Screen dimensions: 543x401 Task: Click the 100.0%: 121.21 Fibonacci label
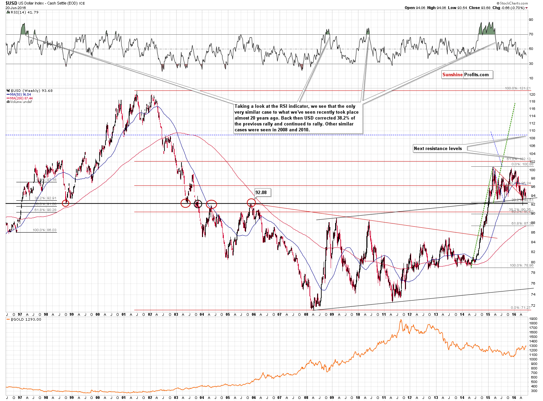[x=518, y=88]
